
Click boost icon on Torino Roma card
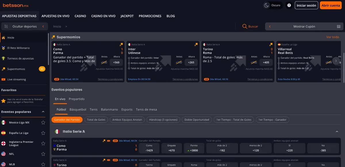pyautogui.click(x=271, y=45)
